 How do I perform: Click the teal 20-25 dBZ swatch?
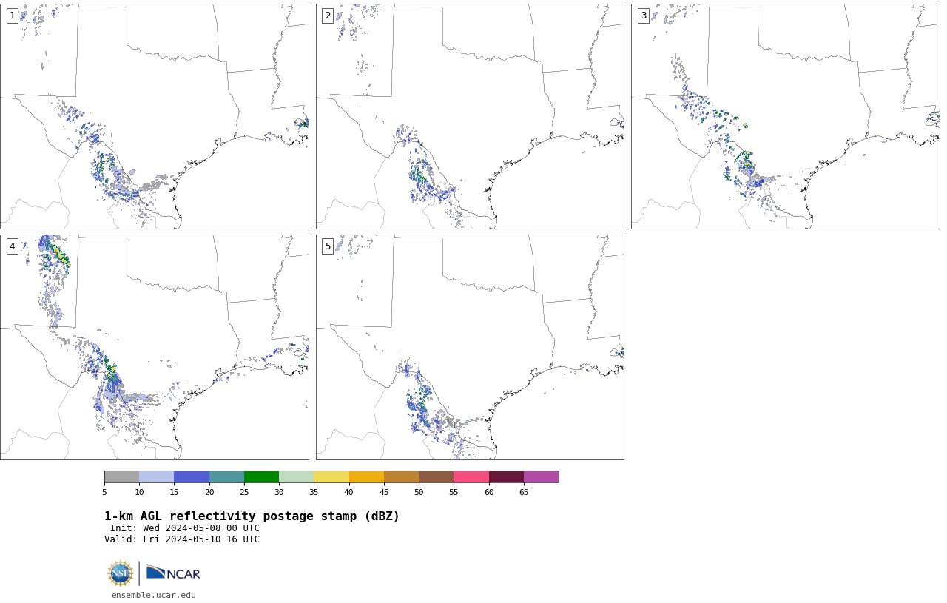(x=226, y=476)
